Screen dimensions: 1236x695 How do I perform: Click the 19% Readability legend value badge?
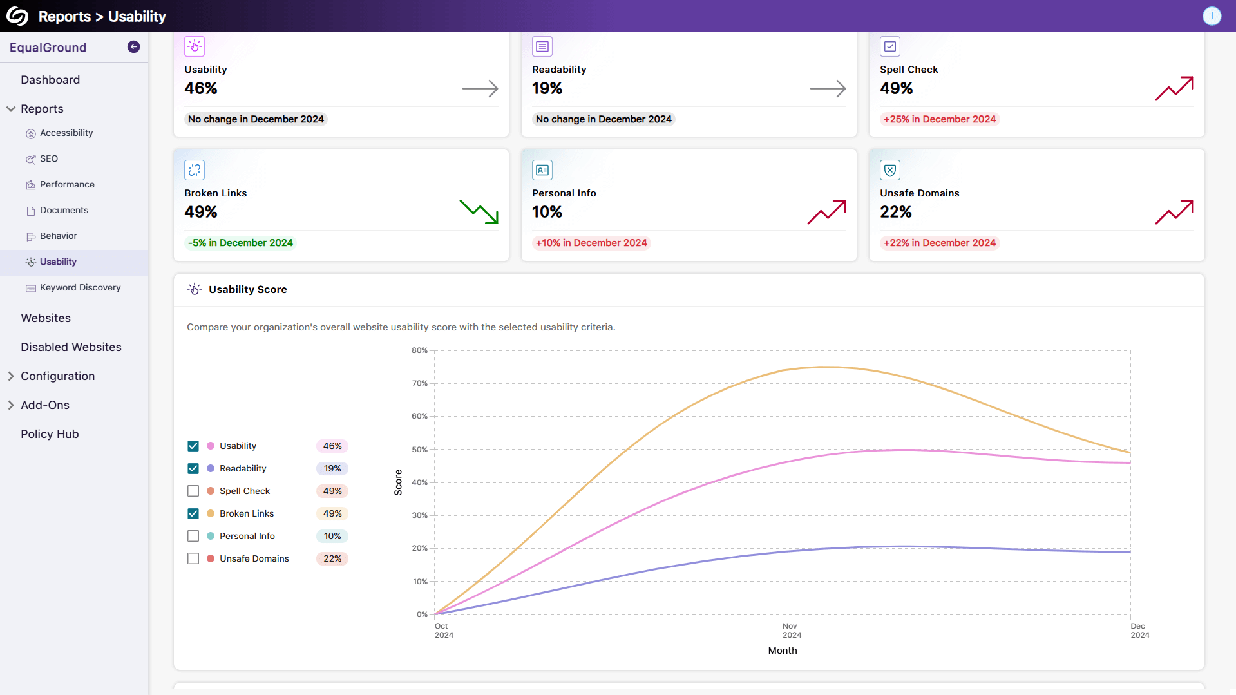pyautogui.click(x=332, y=468)
